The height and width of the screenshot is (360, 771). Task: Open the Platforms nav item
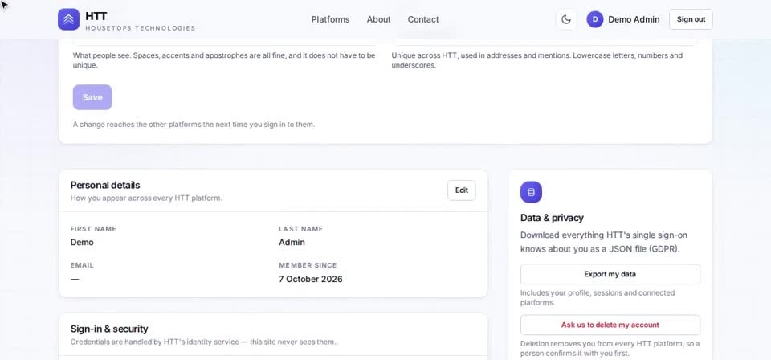click(x=330, y=19)
